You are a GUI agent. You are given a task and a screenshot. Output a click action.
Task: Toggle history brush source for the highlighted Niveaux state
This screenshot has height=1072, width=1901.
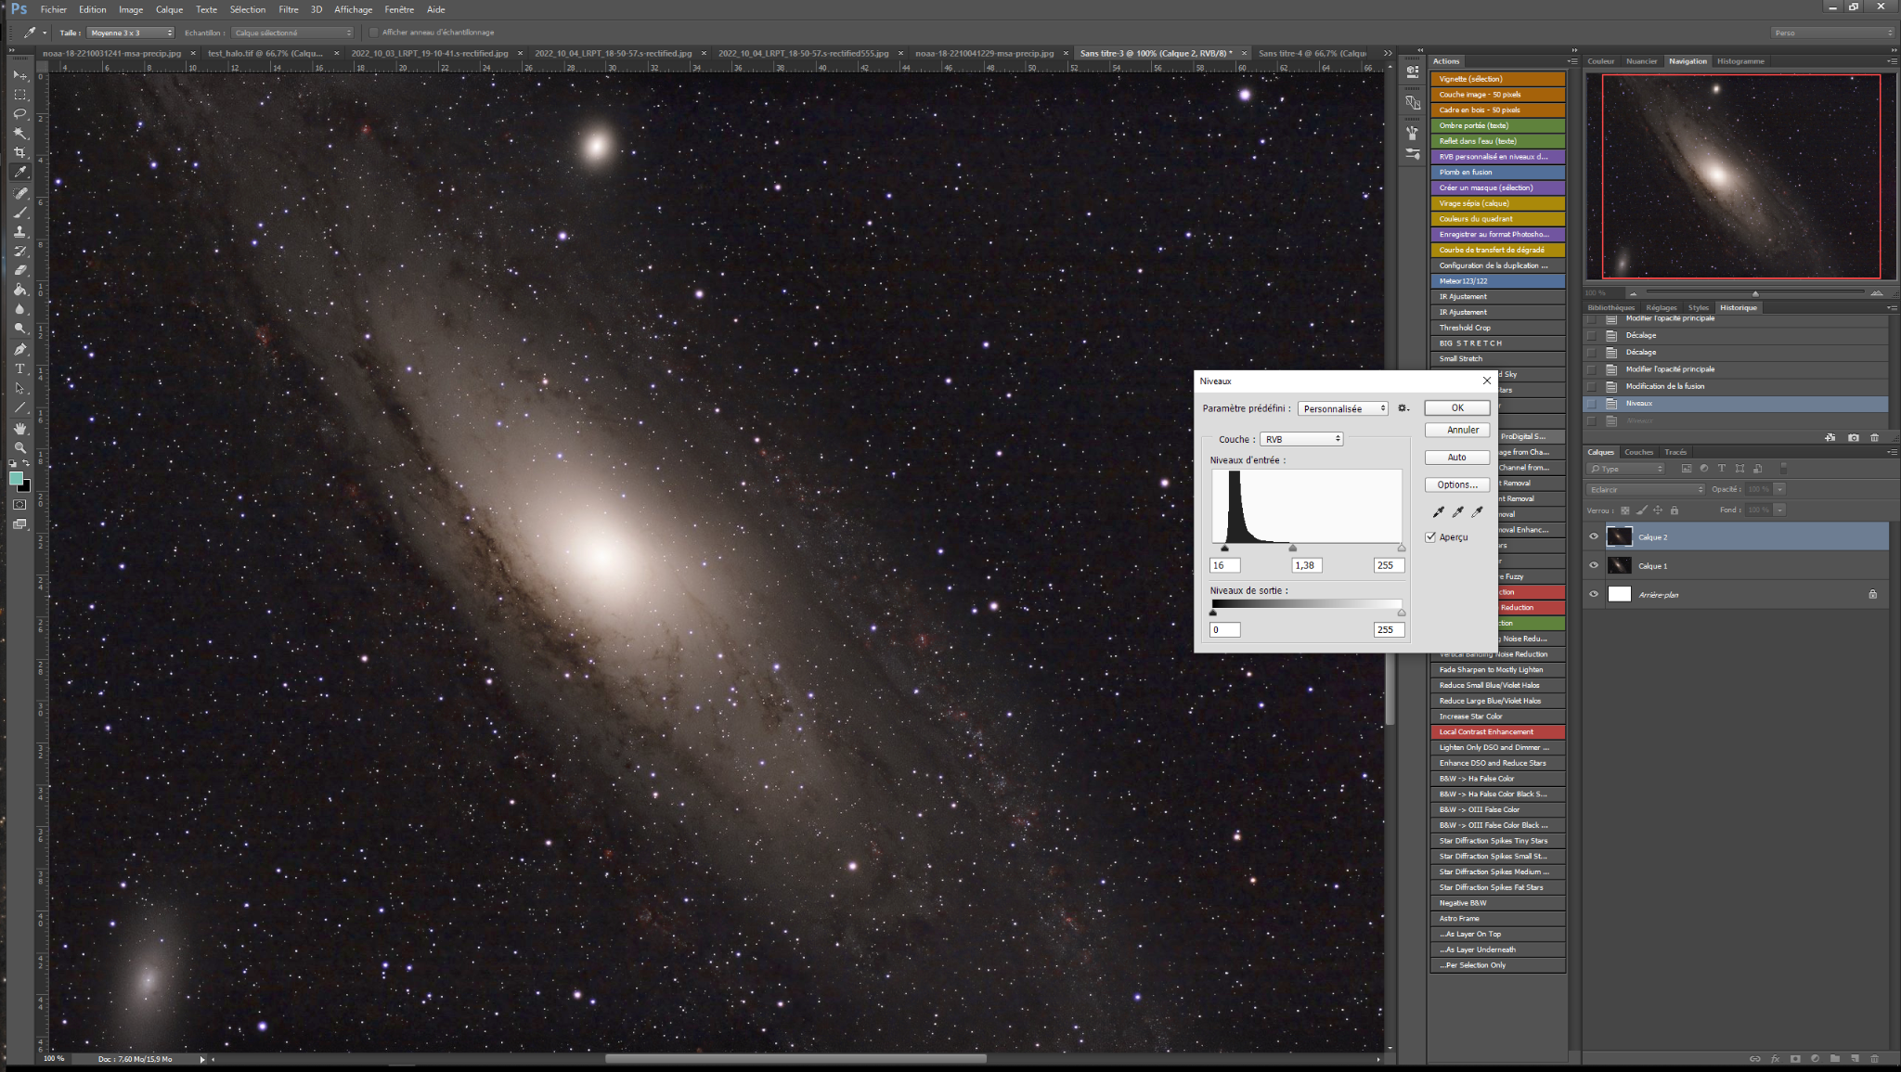coord(1591,404)
